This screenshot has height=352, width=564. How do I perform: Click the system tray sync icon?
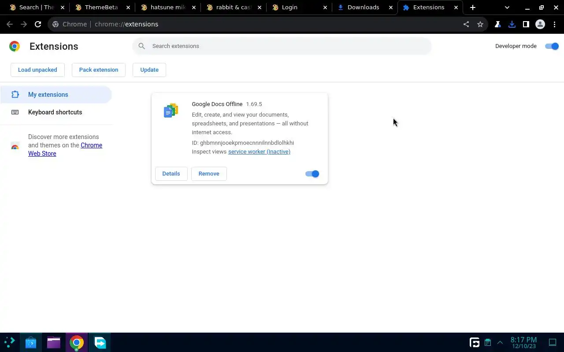475,342
